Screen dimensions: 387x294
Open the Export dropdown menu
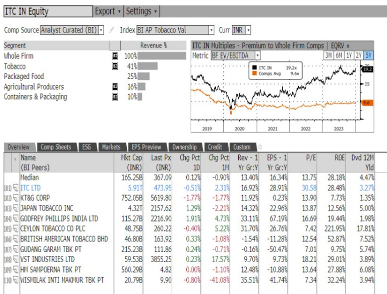(108, 11)
